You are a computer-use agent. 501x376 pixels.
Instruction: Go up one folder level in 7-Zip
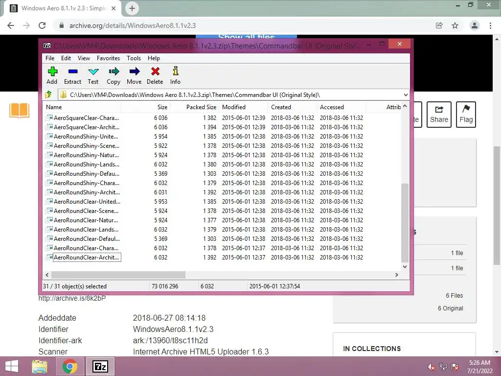[48, 94]
